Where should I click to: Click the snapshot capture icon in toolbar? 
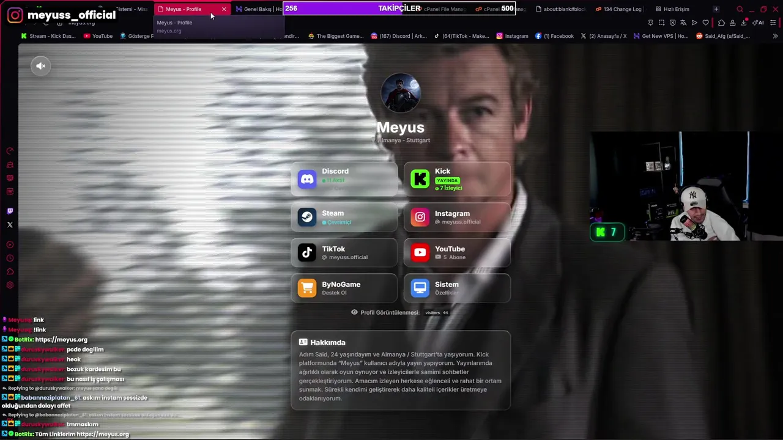[661, 23]
